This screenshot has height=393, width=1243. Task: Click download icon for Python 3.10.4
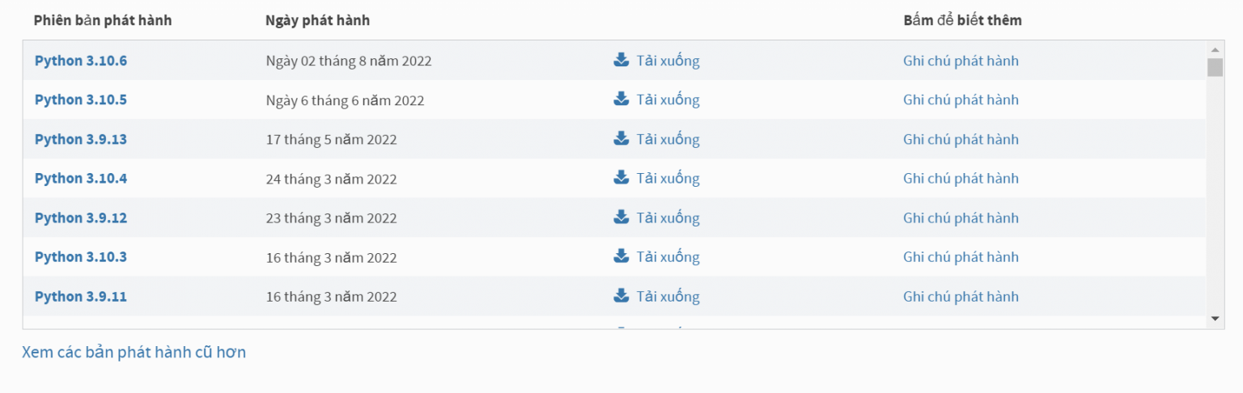point(621,178)
